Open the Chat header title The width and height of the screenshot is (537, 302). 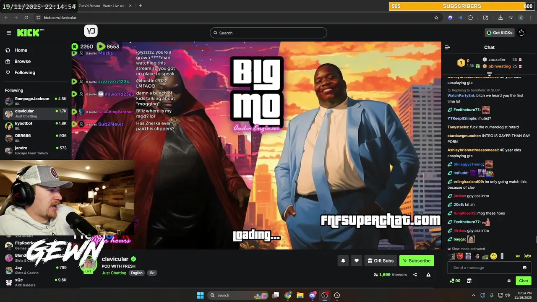point(489,47)
